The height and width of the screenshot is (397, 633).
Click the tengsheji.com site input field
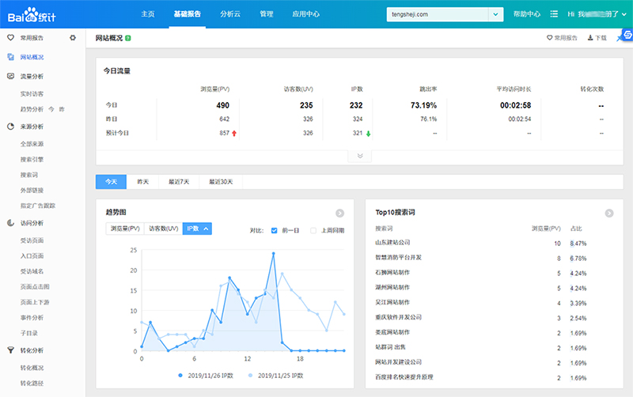(438, 14)
